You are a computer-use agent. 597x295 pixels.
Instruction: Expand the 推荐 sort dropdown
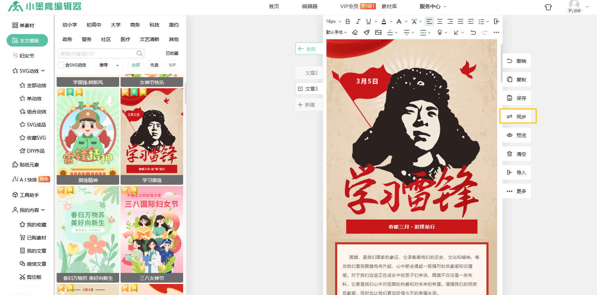coord(109,65)
